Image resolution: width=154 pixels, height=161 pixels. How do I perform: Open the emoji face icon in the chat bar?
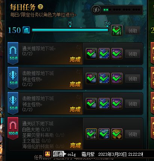[x=48, y=154]
